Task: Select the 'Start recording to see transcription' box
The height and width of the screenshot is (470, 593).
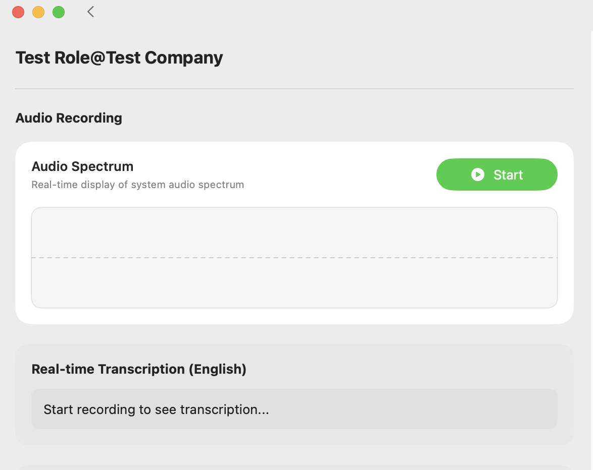Action: click(x=294, y=409)
